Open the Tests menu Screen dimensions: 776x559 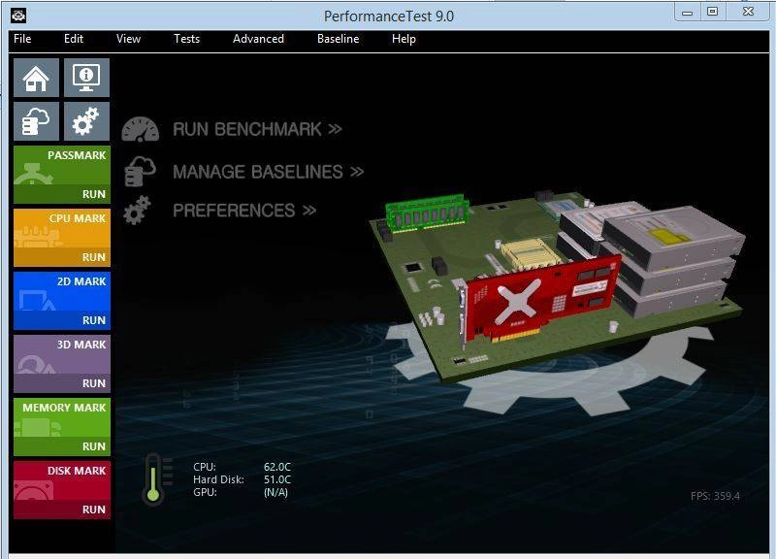186,39
